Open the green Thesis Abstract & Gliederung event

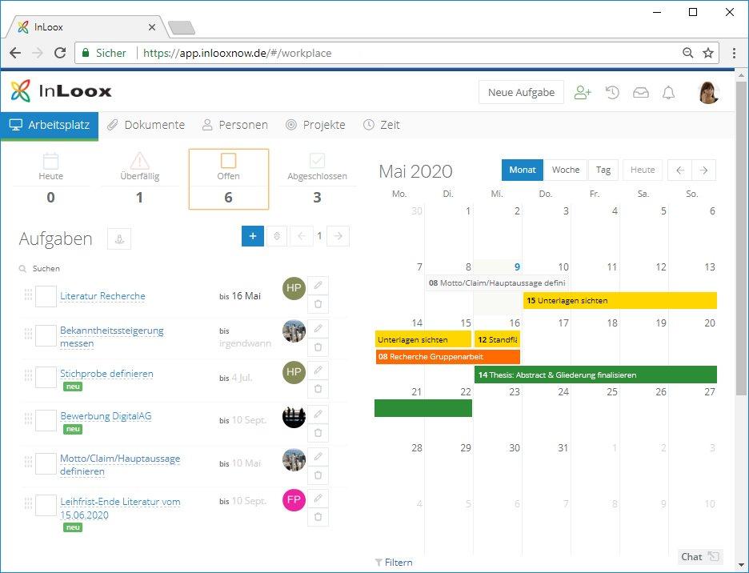(x=595, y=375)
